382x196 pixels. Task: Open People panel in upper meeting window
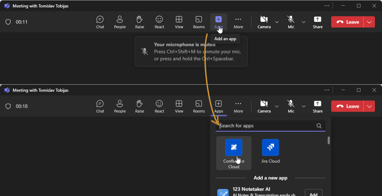click(x=120, y=22)
